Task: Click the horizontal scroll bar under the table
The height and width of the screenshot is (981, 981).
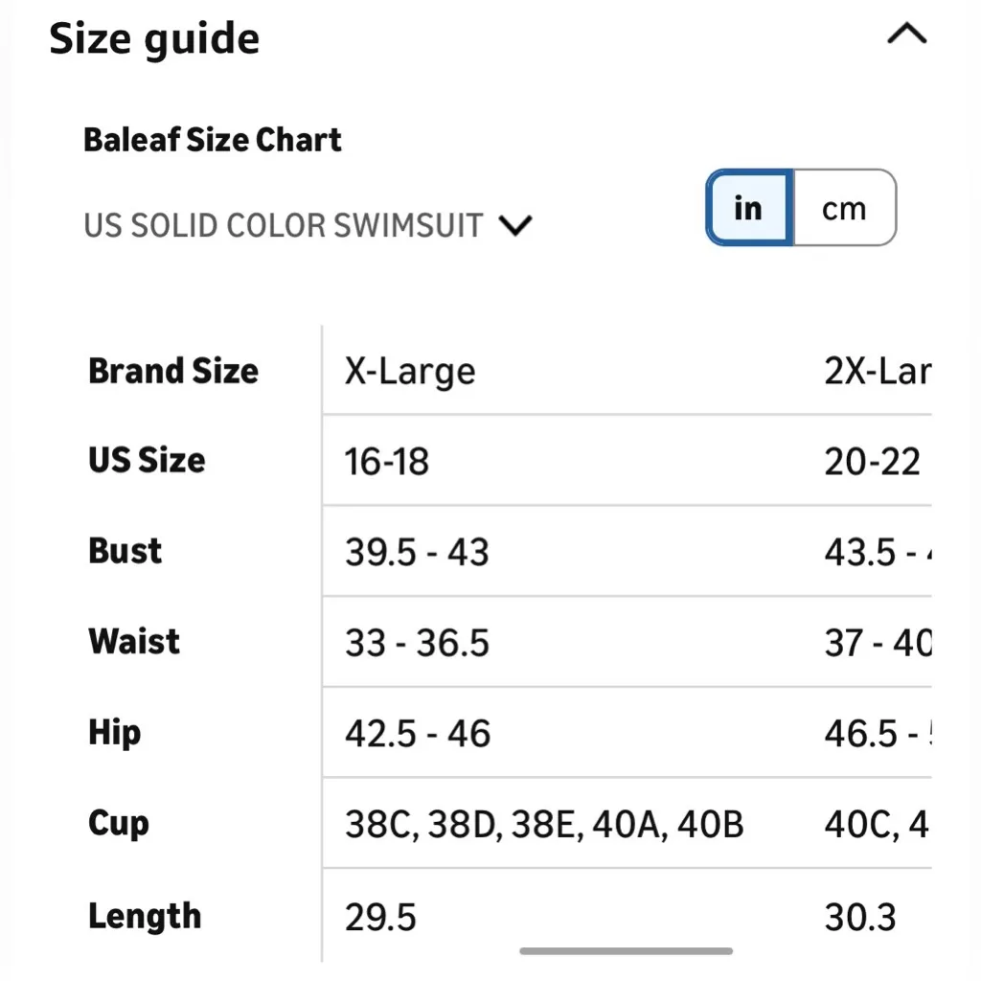Action: point(626,951)
